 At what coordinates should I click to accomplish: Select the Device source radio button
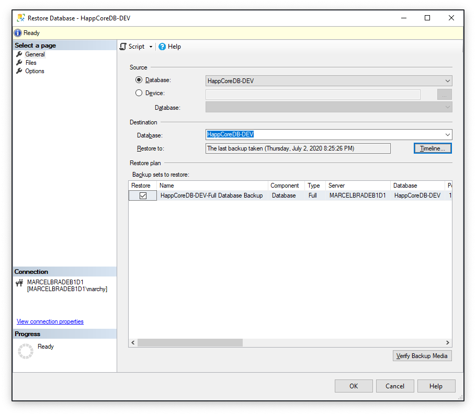(138, 93)
